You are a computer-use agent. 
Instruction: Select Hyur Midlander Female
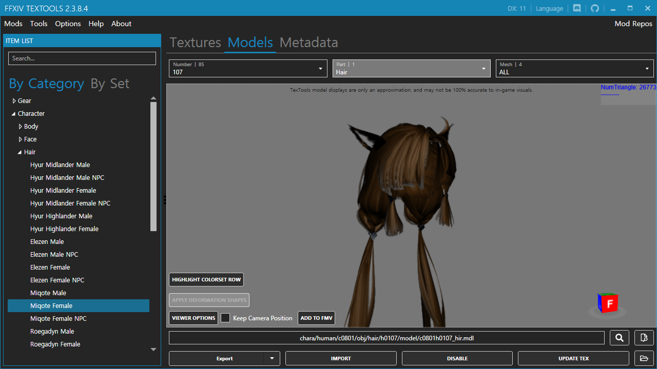[x=63, y=191]
